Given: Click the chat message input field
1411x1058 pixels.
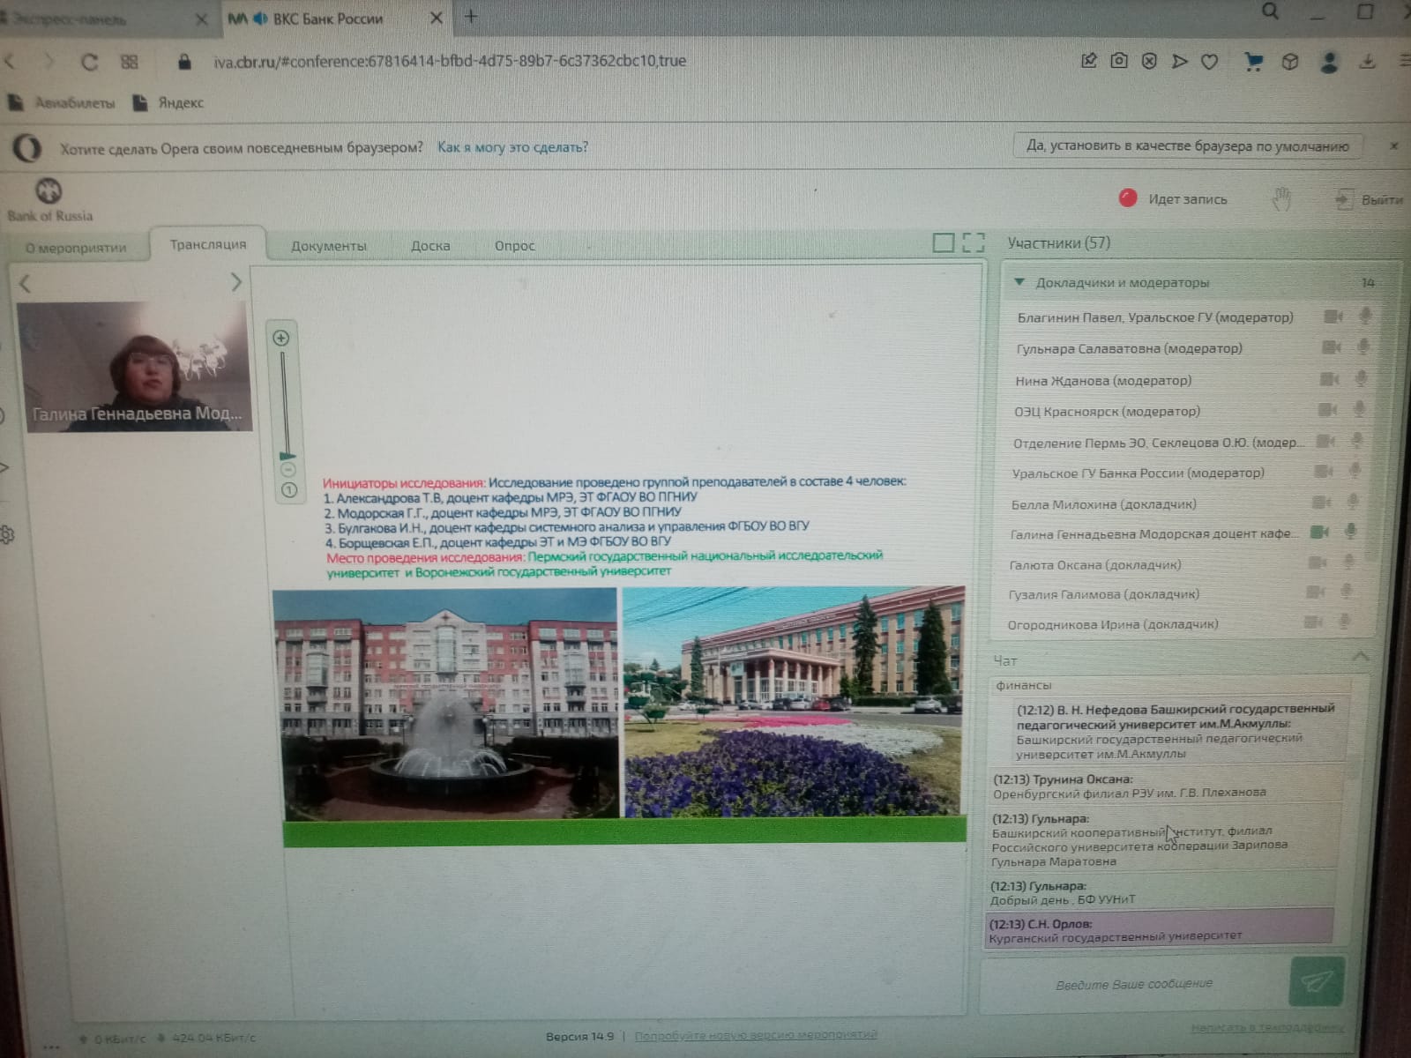Looking at the screenshot, I should click(x=1134, y=983).
